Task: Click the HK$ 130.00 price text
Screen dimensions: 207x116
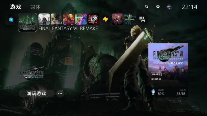Action: [156, 79]
